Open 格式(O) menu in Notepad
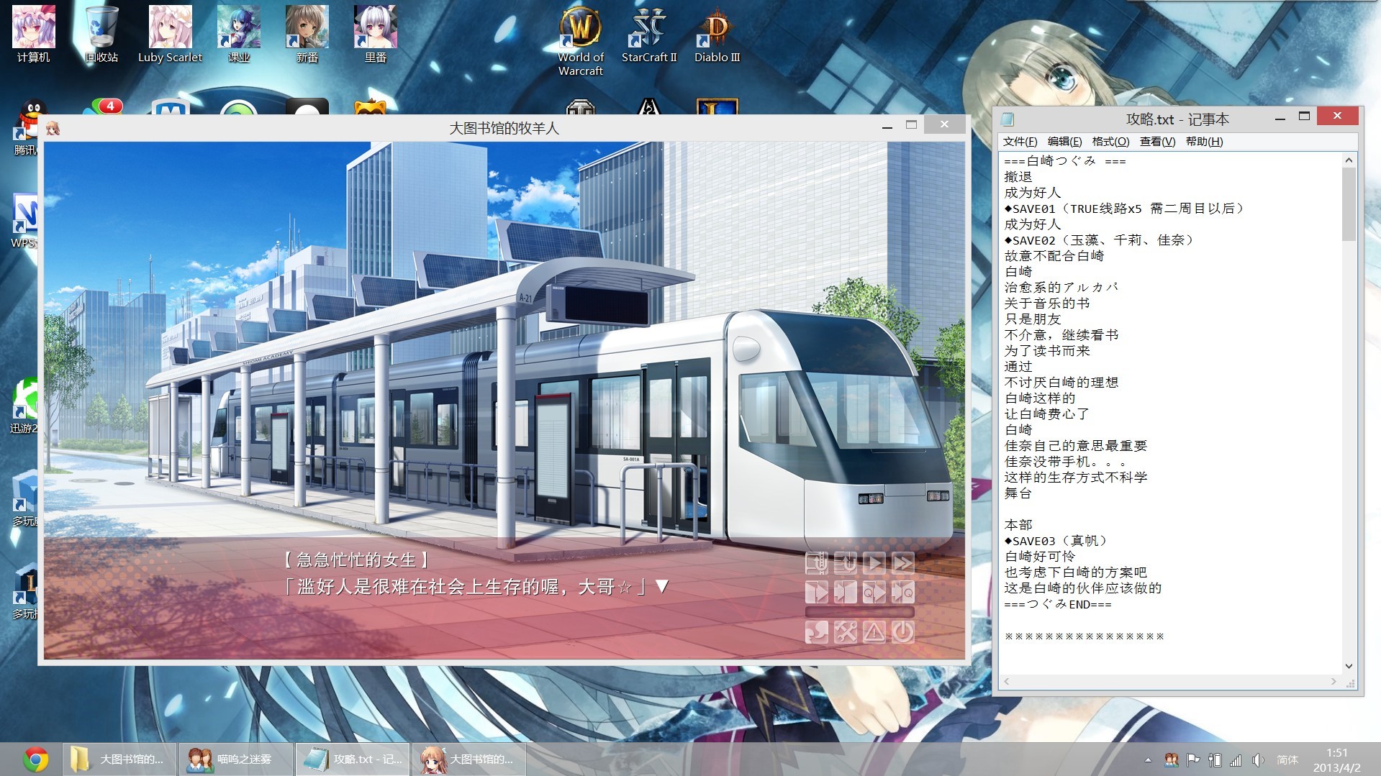1381x776 pixels. [x=1110, y=142]
